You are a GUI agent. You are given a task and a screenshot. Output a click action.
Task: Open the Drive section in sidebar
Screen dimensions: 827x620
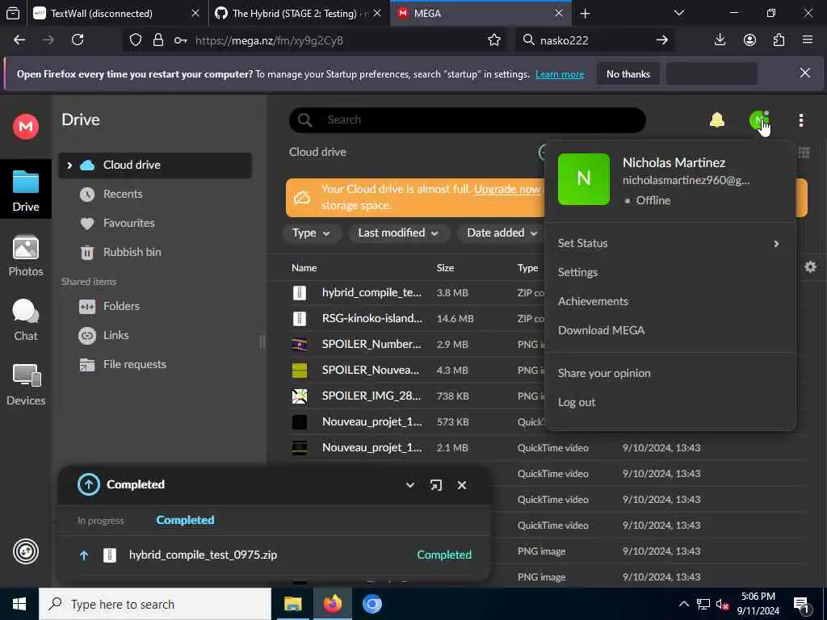click(26, 191)
